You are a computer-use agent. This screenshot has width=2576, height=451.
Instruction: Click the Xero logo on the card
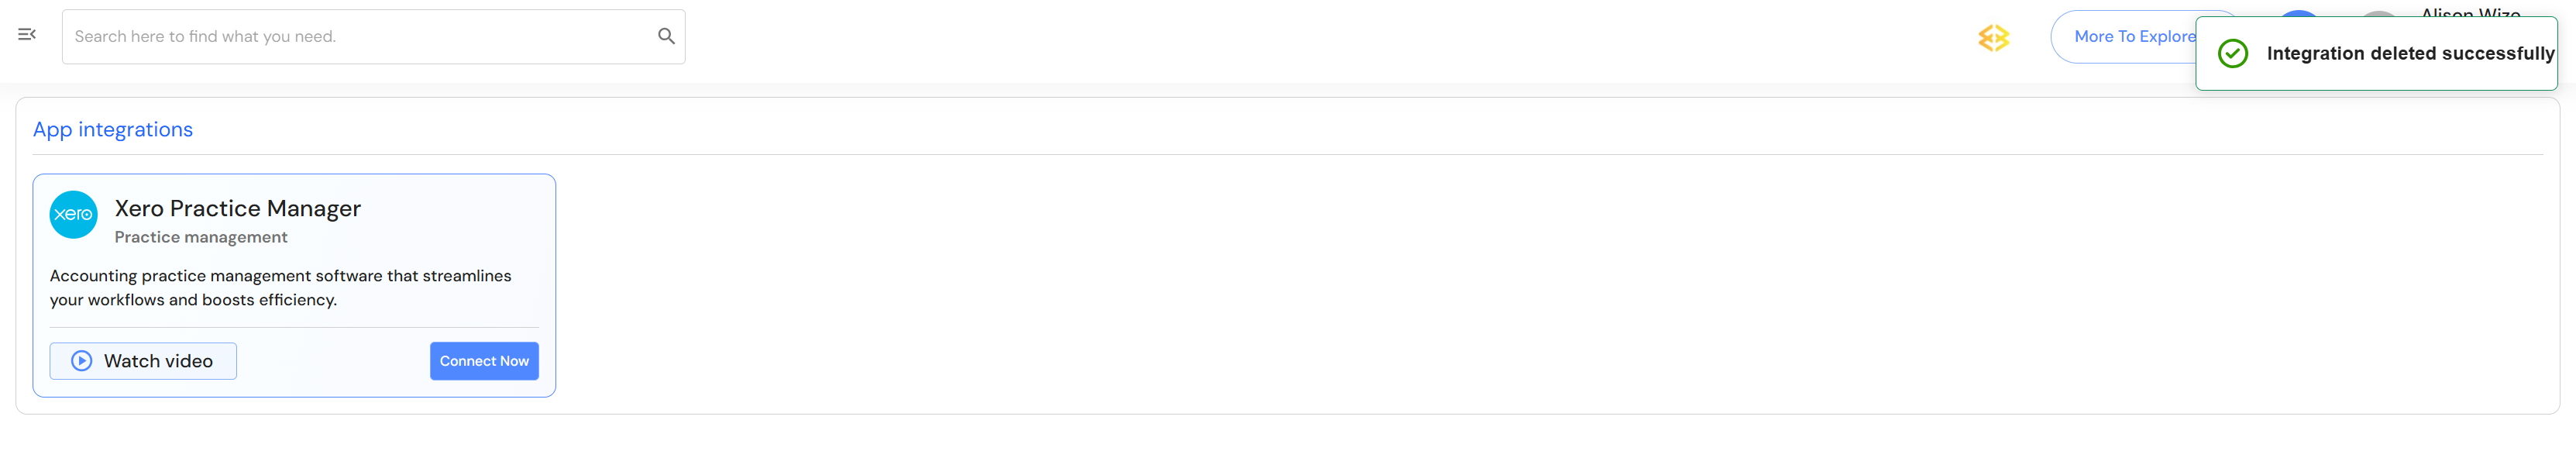click(x=74, y=215)
